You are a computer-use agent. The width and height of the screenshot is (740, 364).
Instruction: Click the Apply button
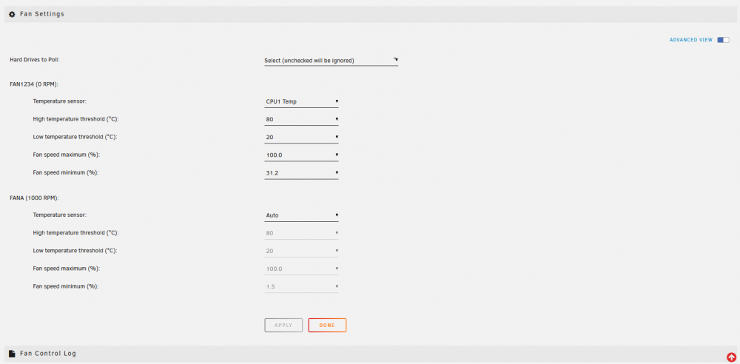click(x=283, y=326)
